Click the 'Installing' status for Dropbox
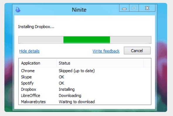Image resolution: width=173 pixels, height=116 pixels. click(67, 89)
